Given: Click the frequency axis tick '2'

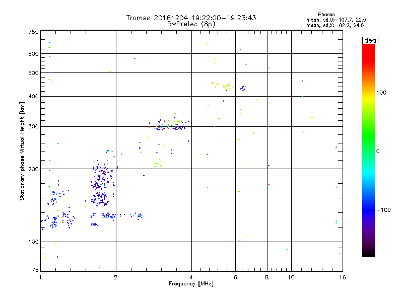Looking at the screenshot, I should pos(116,277).
